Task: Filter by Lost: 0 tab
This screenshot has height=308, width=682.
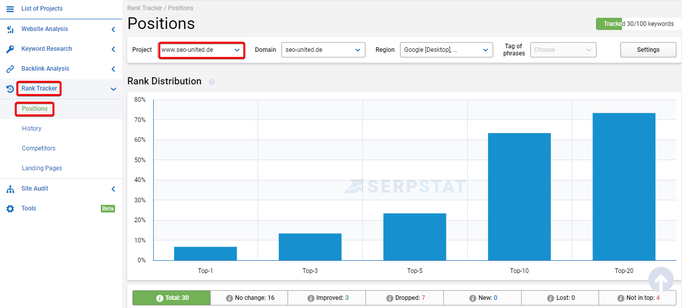Action: pos(560,298)
